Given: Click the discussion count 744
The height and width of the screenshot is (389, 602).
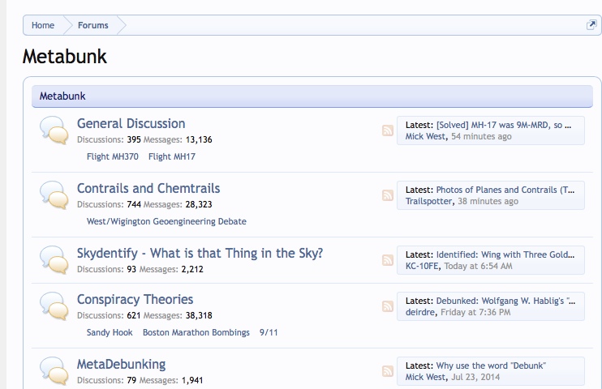Looking at the screenshot, I should [x=134, y=204].
